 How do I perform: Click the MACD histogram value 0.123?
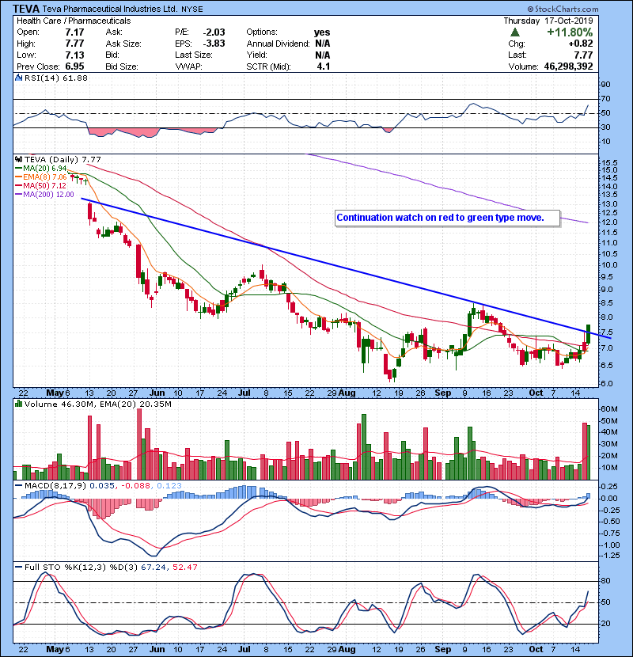[x=169, y=486]
